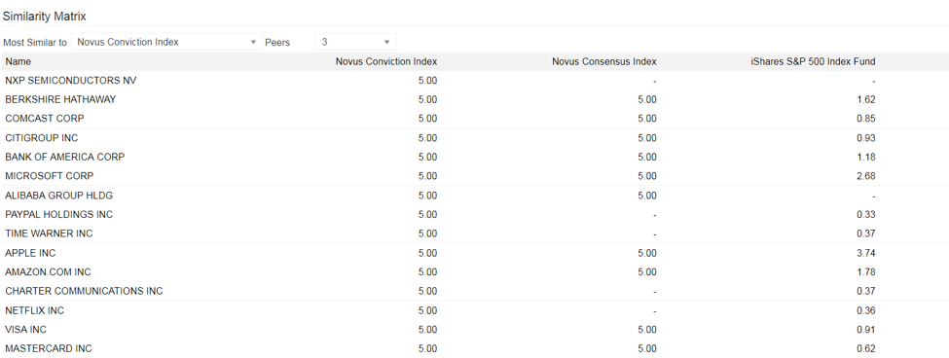Click the 3.74 value for Apple Inc
Screen dimensions: 949x358
pyautogui.click(x=866, y=253)
